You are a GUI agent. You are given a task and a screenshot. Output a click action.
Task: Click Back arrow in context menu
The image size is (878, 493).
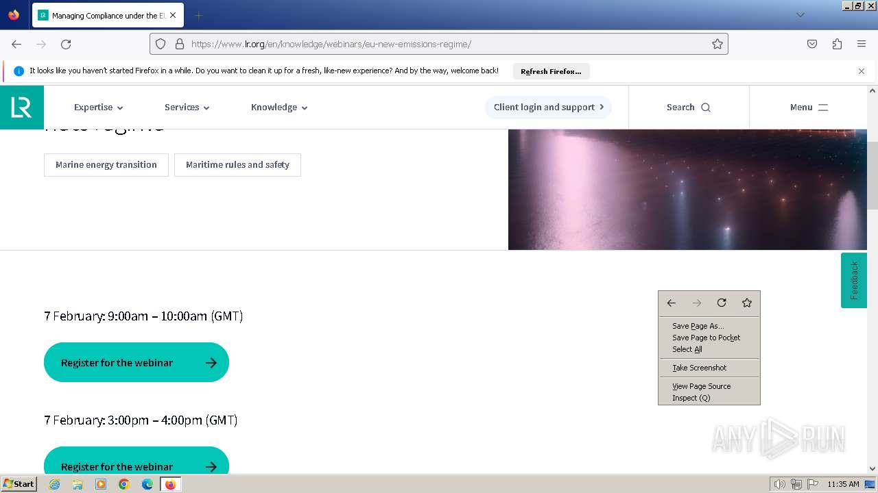(x=672, y=303)
